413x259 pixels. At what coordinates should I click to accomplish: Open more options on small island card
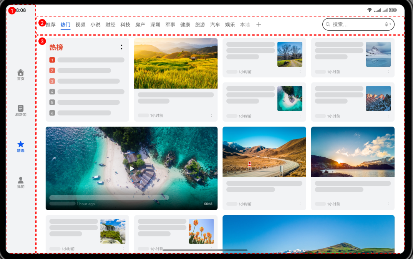[300, 116]
